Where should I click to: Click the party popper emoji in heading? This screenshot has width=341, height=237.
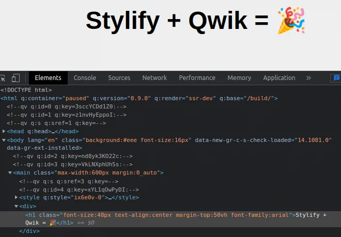291,21
